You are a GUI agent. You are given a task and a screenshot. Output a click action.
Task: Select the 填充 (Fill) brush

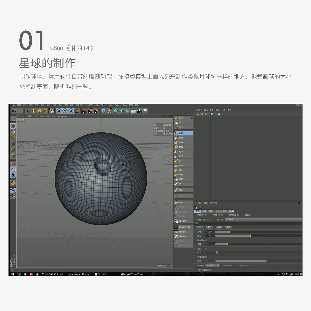[x=183, y=175]
